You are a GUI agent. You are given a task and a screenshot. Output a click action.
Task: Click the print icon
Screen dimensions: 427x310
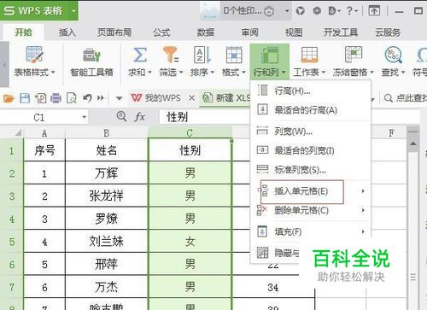tap(56, 98)
